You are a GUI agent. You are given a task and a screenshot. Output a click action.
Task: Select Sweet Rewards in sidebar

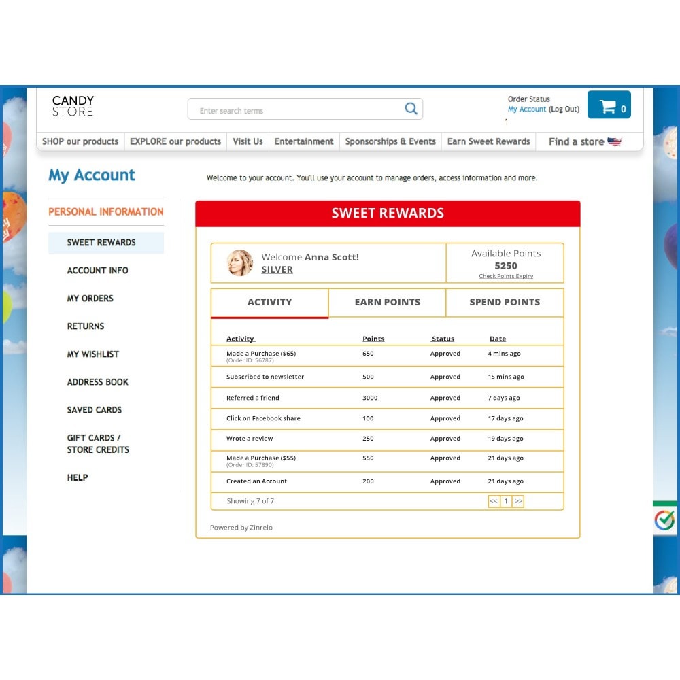click(x=106, y=243)
